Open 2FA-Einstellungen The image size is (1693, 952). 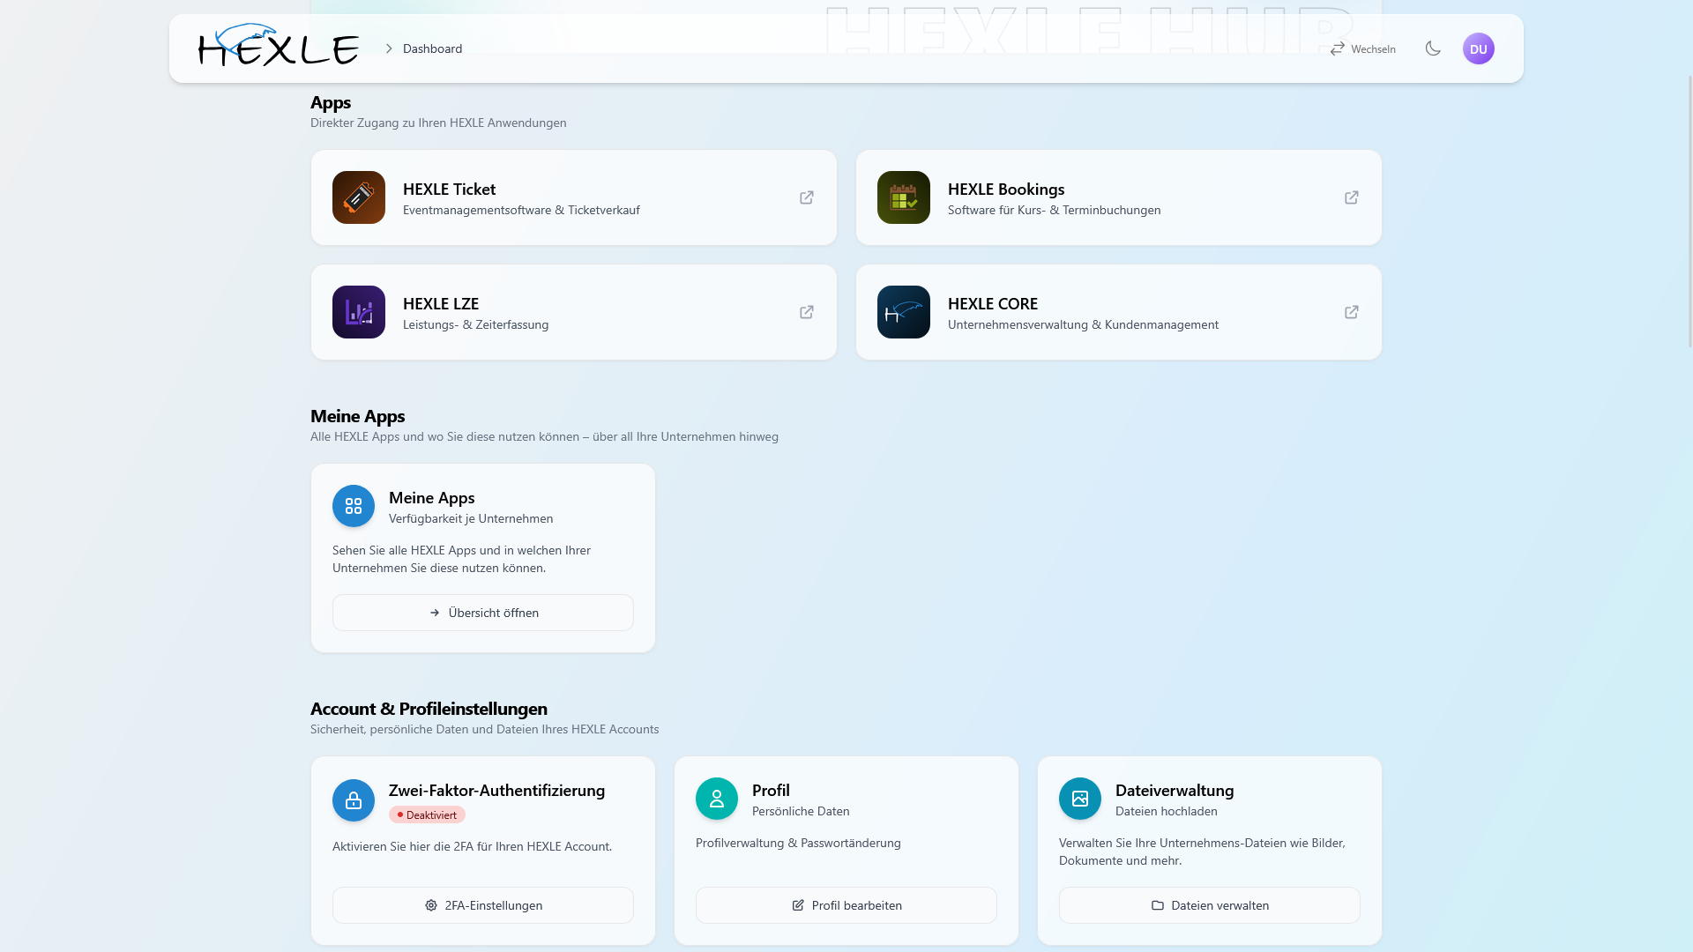483,905
